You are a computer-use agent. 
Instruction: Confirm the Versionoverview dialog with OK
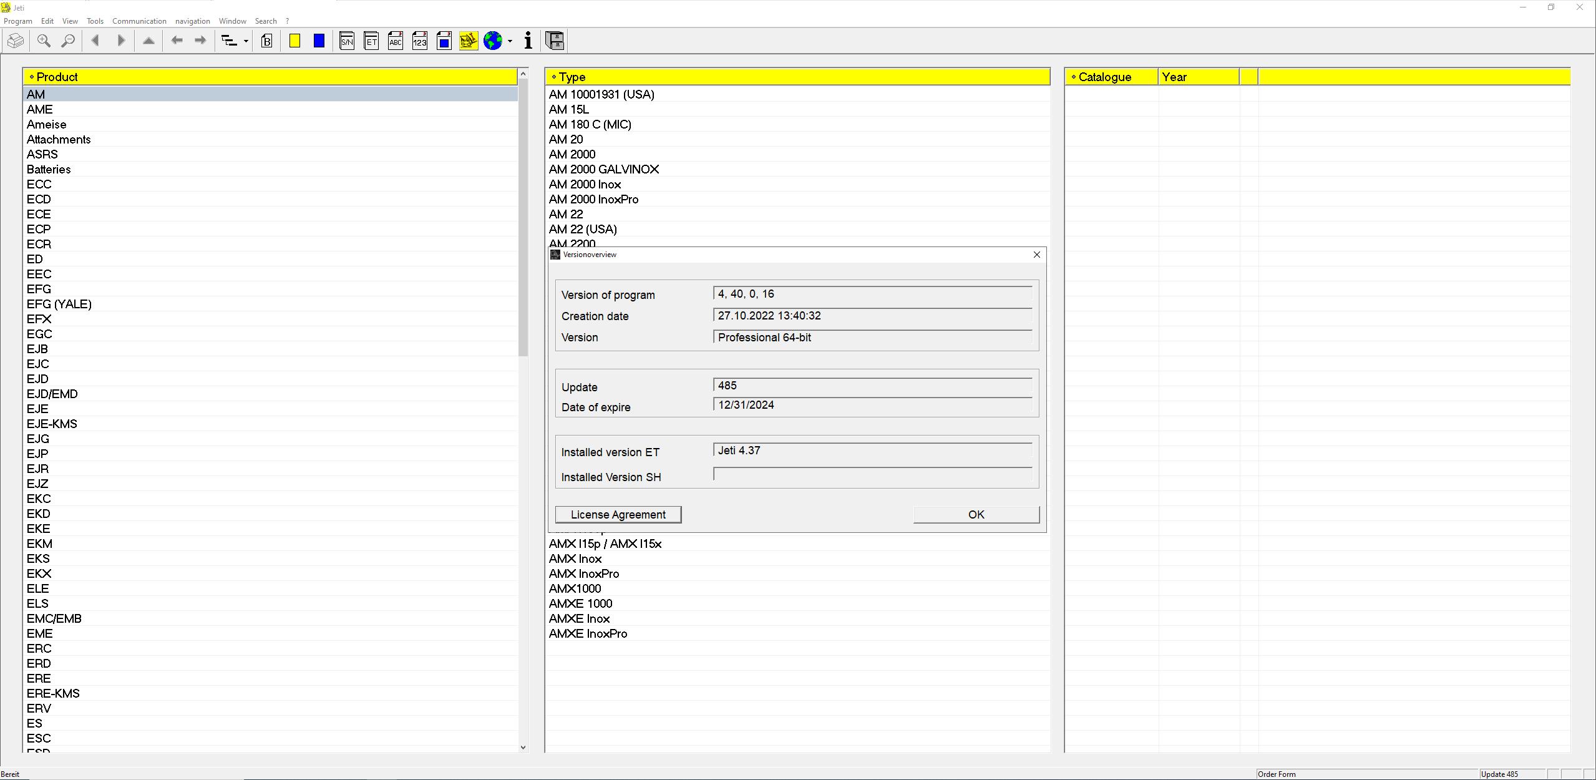(x=976, y=515)
